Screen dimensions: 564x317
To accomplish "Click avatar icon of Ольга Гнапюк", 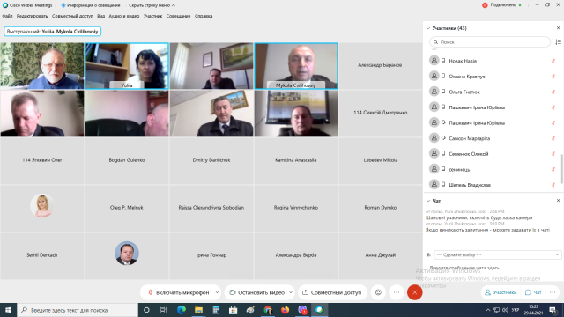I will pyautogui.click(x=434, y=92).
